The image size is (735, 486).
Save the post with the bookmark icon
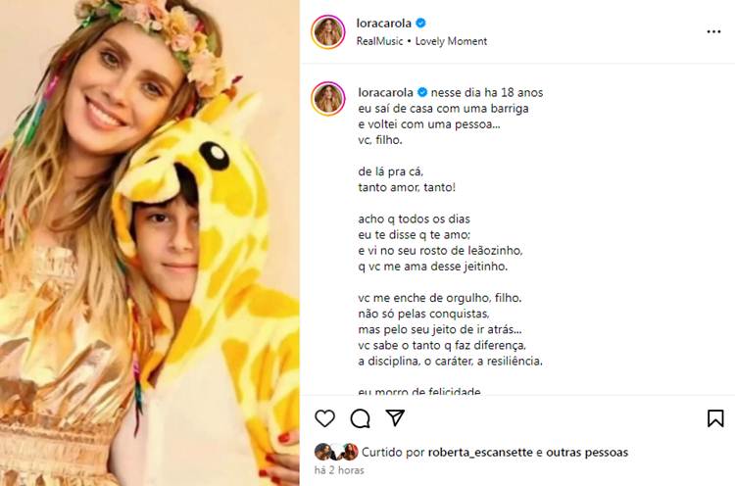[715, 418]
